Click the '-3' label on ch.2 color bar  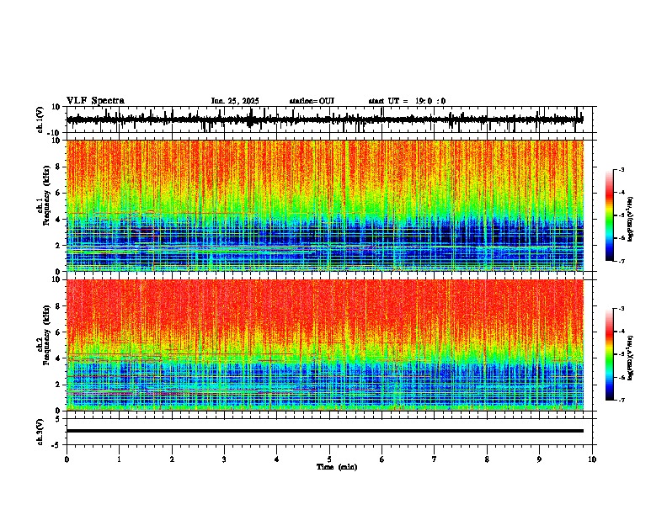[x=621, y=309]
